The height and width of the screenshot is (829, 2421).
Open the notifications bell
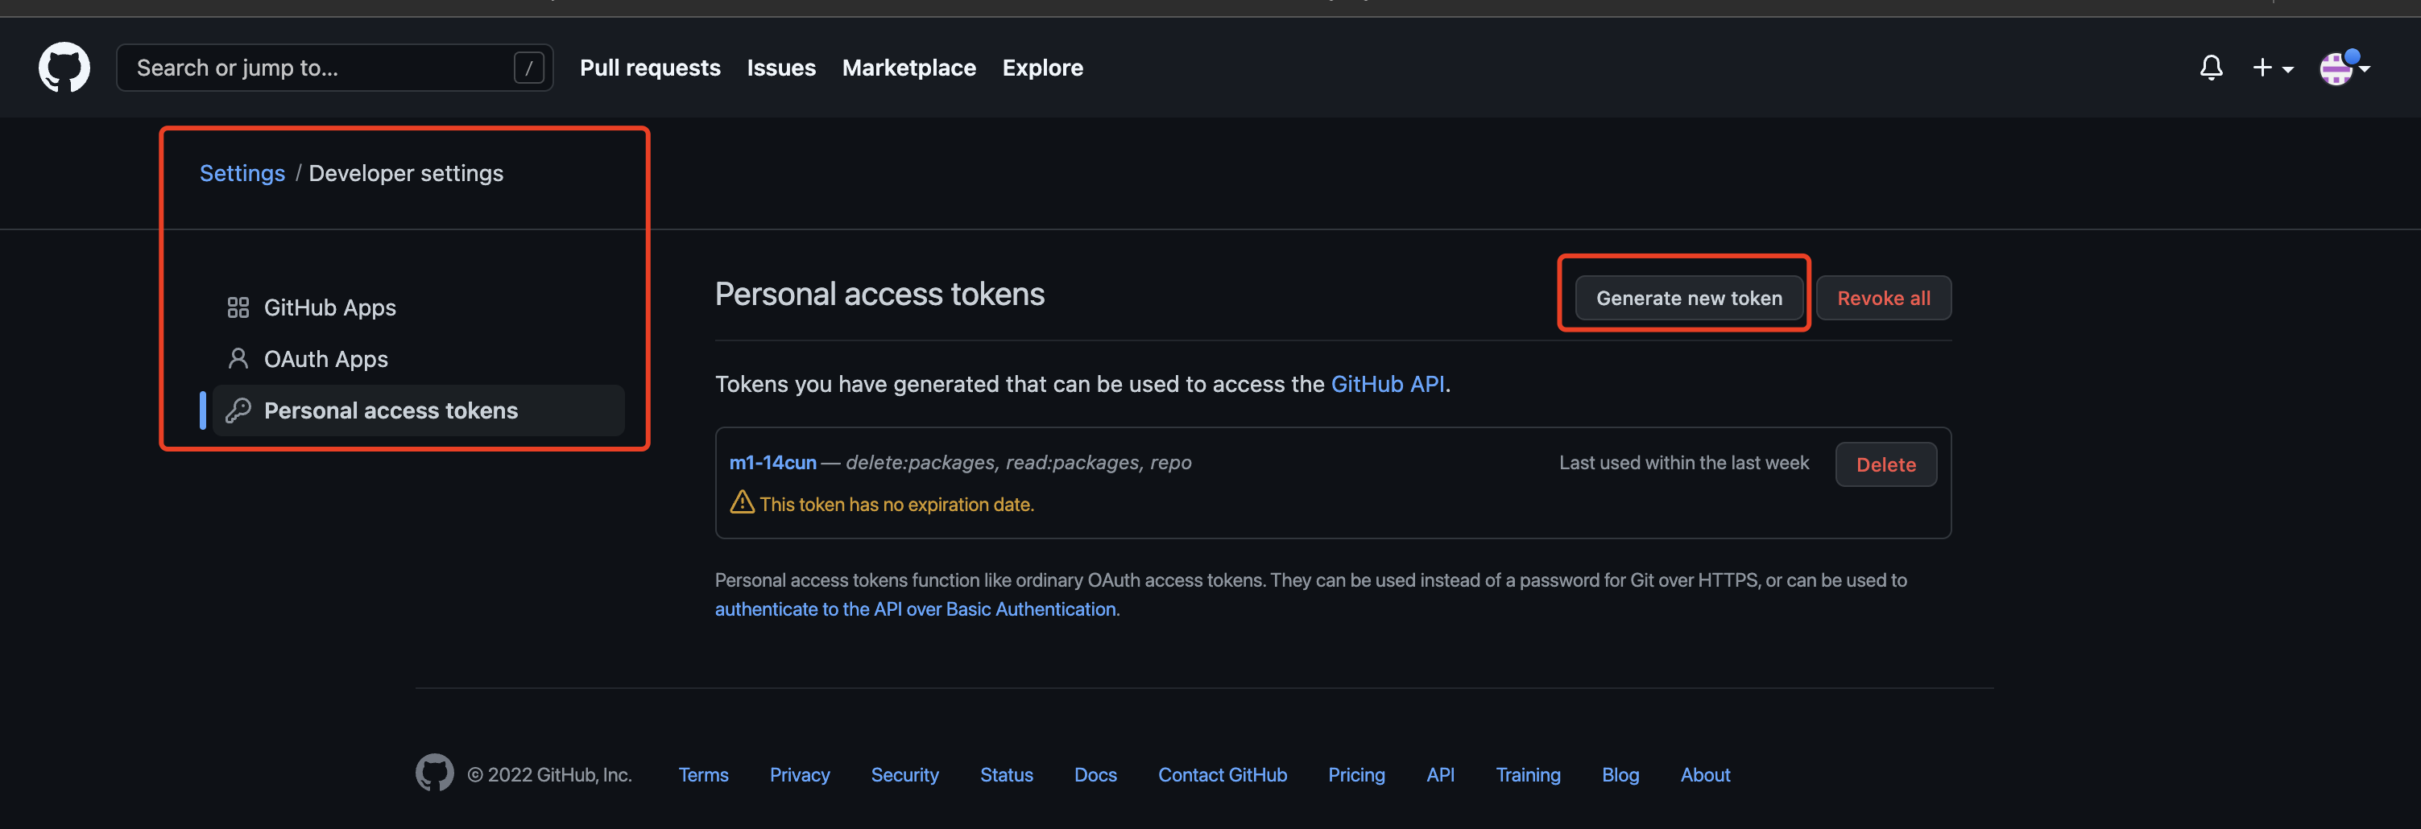click(2212, 68)
